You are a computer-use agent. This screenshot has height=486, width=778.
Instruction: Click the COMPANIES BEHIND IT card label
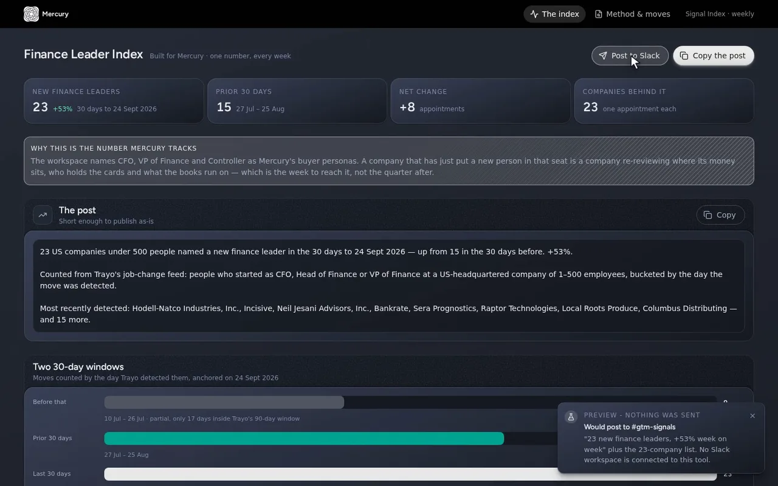click(624, 92)
